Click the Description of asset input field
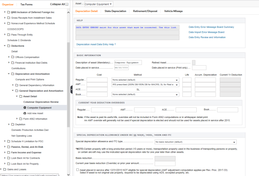The width and height of the screenshot is (259, 176). (128, 63)
